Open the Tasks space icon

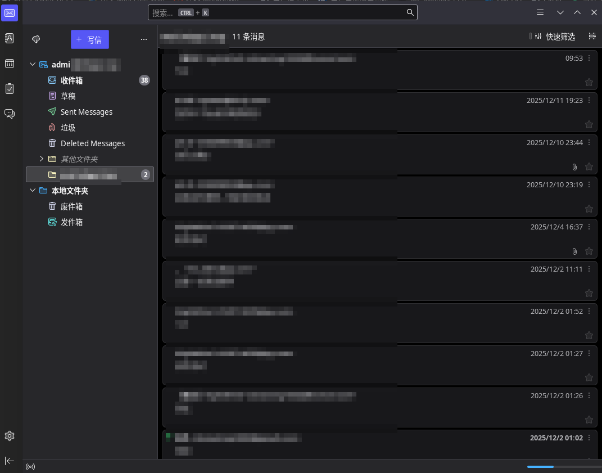[10, 88]
